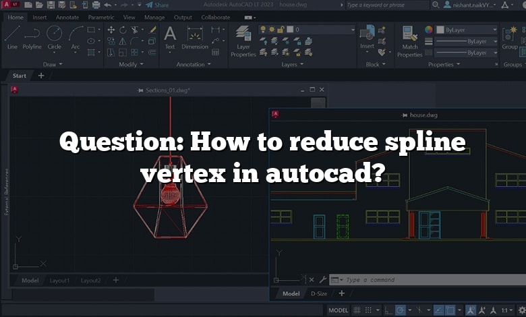
Task: Expand the Properties panel
Action: point(444,64)
